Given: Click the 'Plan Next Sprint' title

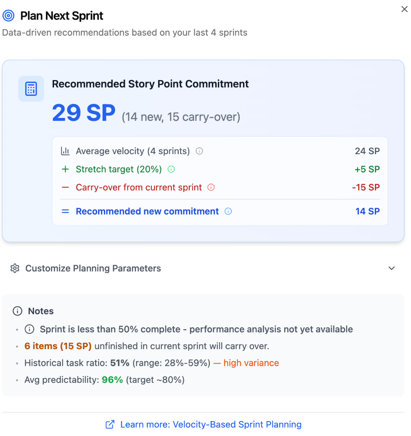Looking at the screenshot, I should coord(62,16).
